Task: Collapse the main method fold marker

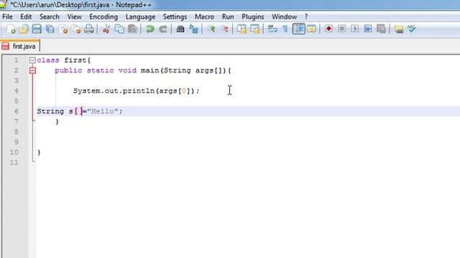Action: coord(32,70)
